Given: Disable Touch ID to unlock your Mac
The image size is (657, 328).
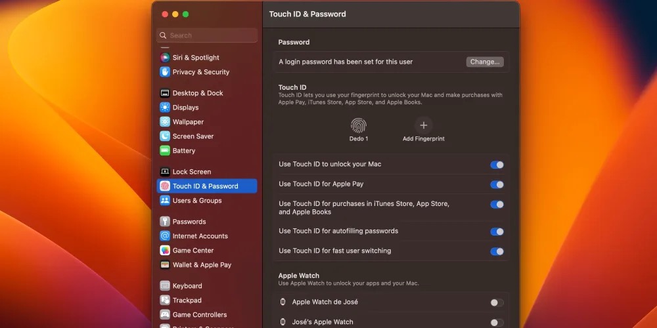Looking at the screenshot, I should [497, 165].
